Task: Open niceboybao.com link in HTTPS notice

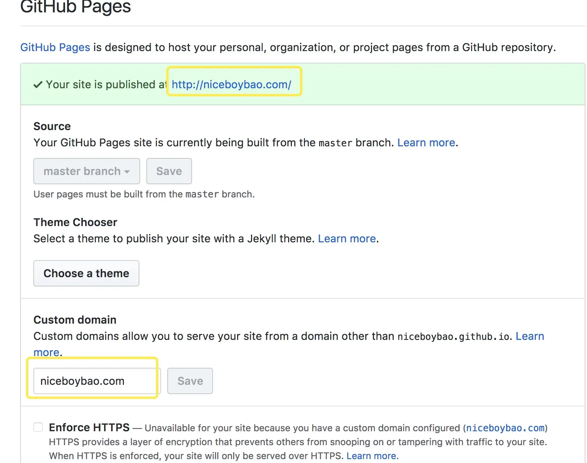Action: [505, 428]
